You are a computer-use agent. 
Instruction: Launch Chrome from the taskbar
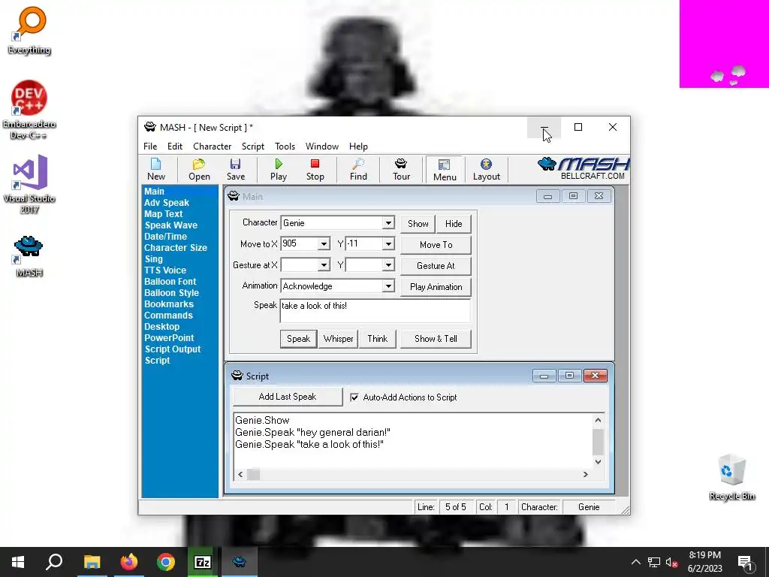(x=166, y=562)
